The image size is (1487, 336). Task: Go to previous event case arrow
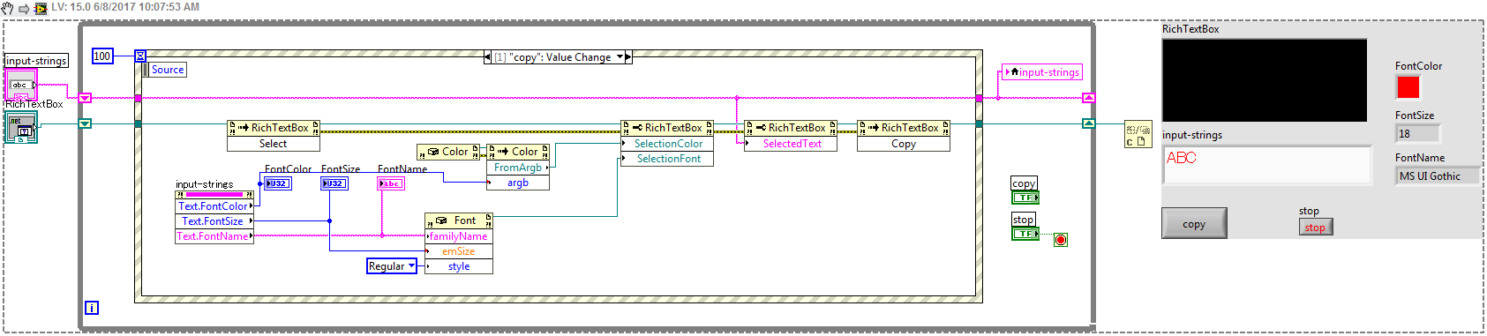488,56
